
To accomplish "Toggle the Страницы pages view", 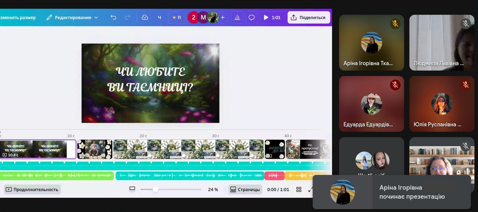I will click(x=245, y=189).
